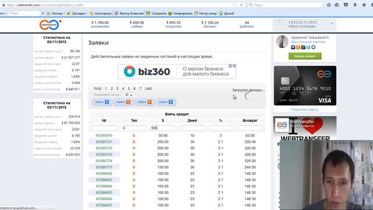Click the Webtransfer Facebook like widget

coord(305,128)
